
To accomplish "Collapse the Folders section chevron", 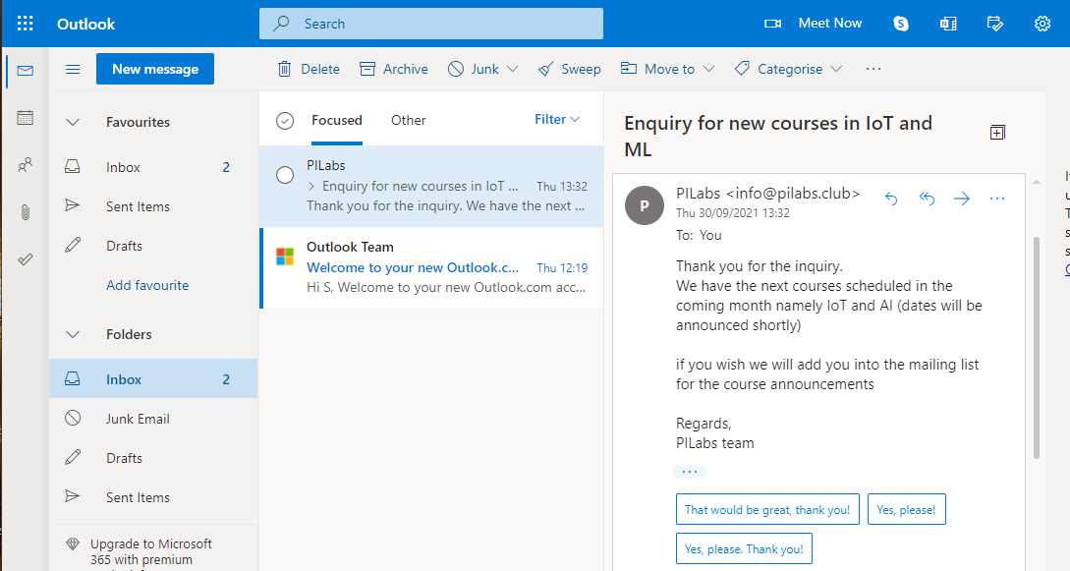I will tap(73, 334).
